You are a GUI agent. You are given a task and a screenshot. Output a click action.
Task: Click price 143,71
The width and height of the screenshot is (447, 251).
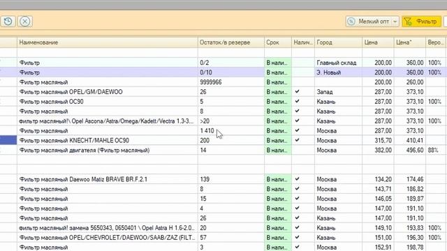[383, 189]
